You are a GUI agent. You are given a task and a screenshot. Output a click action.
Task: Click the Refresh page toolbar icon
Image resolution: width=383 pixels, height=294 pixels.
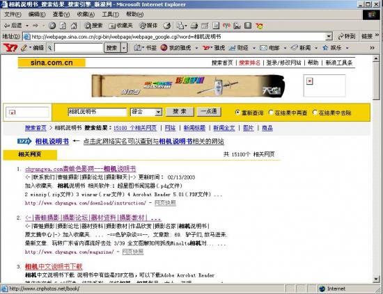63,26
